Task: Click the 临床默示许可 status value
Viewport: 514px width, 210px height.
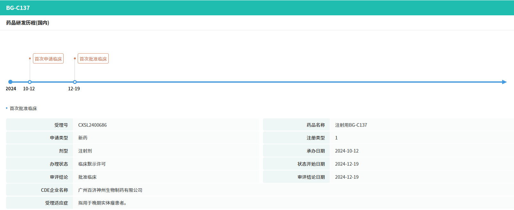Action: click(92, 164)
